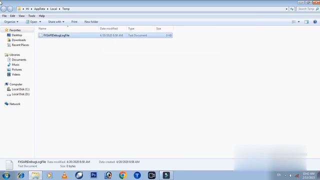Open Photoshop from the taskbar
320x180 pixels.
coord(93,175)
